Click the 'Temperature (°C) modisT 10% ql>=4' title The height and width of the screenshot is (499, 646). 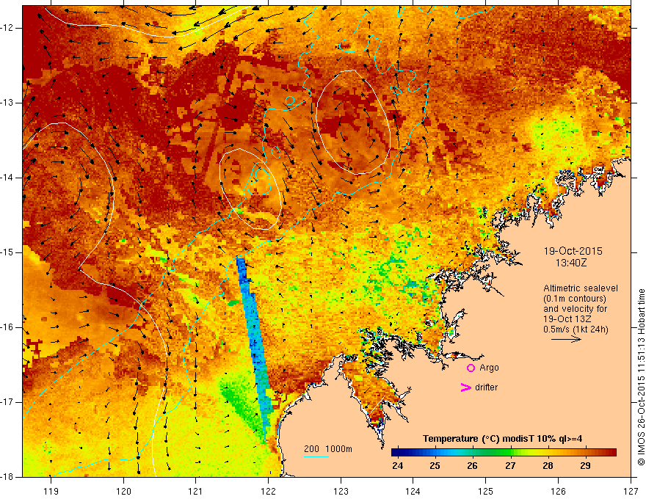pos(502,439)
